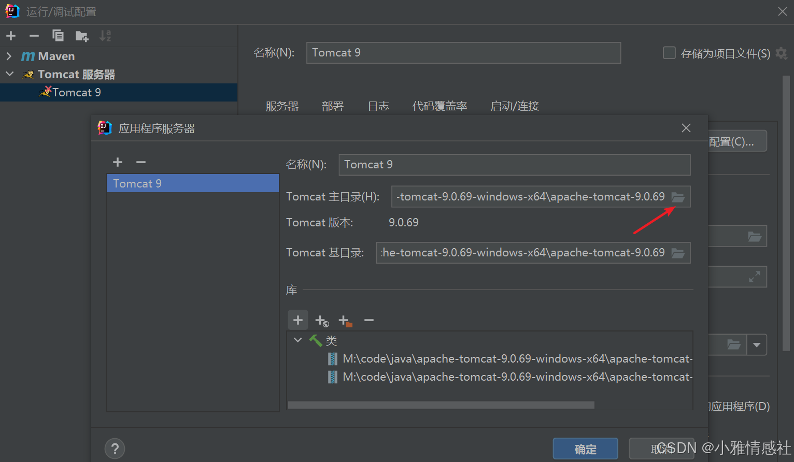This screenshot has height=462, width=794.
Task: Add library from URL plus-globe icon
Action: [322, 321]
